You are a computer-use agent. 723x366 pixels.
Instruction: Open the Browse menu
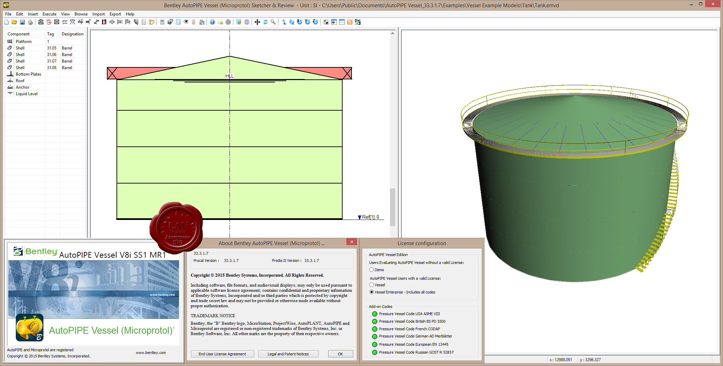tap(81, 14)
